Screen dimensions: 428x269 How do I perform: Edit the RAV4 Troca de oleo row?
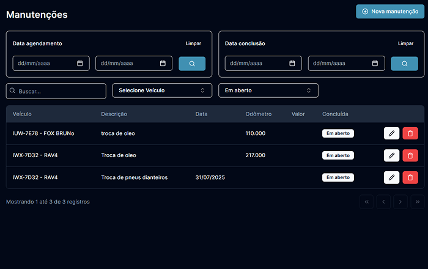[391, 155]
